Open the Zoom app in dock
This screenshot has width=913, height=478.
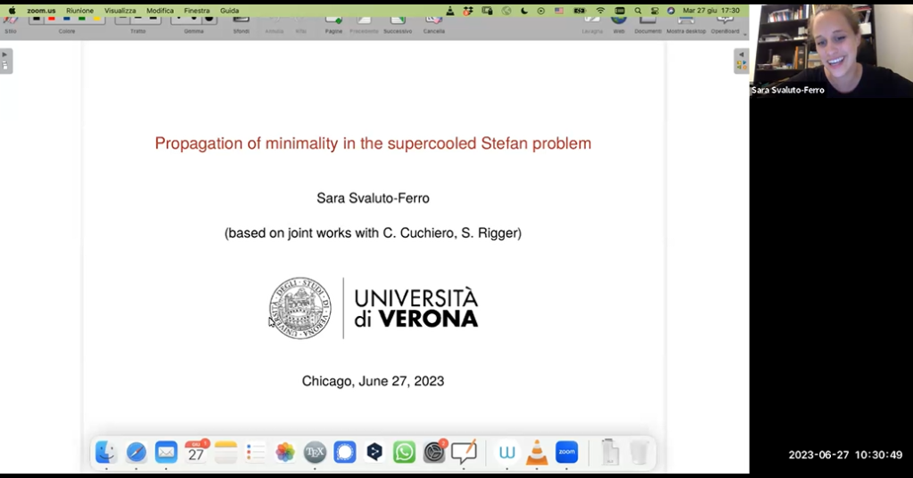pos(566,452)
